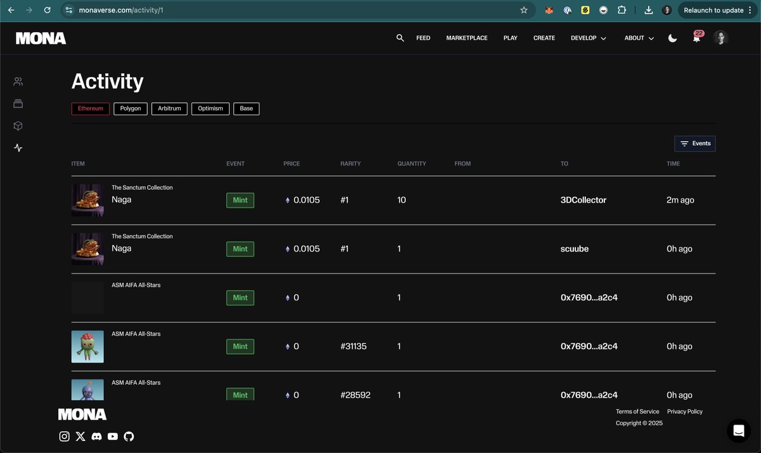Reload the page in browser
761x453 pixels.
(x=48, y=10)
